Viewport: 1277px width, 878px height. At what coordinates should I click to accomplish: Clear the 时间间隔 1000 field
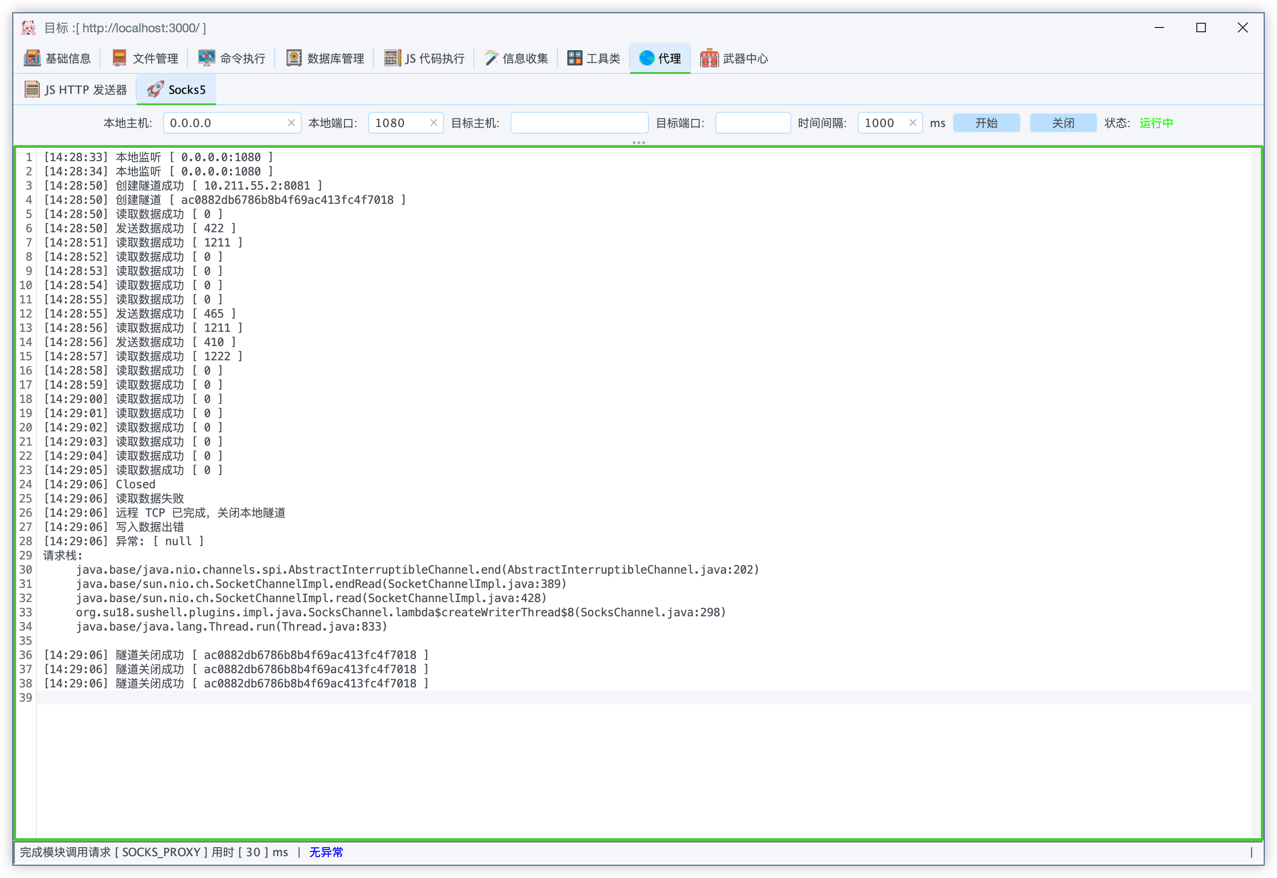[x=912, y=123]
